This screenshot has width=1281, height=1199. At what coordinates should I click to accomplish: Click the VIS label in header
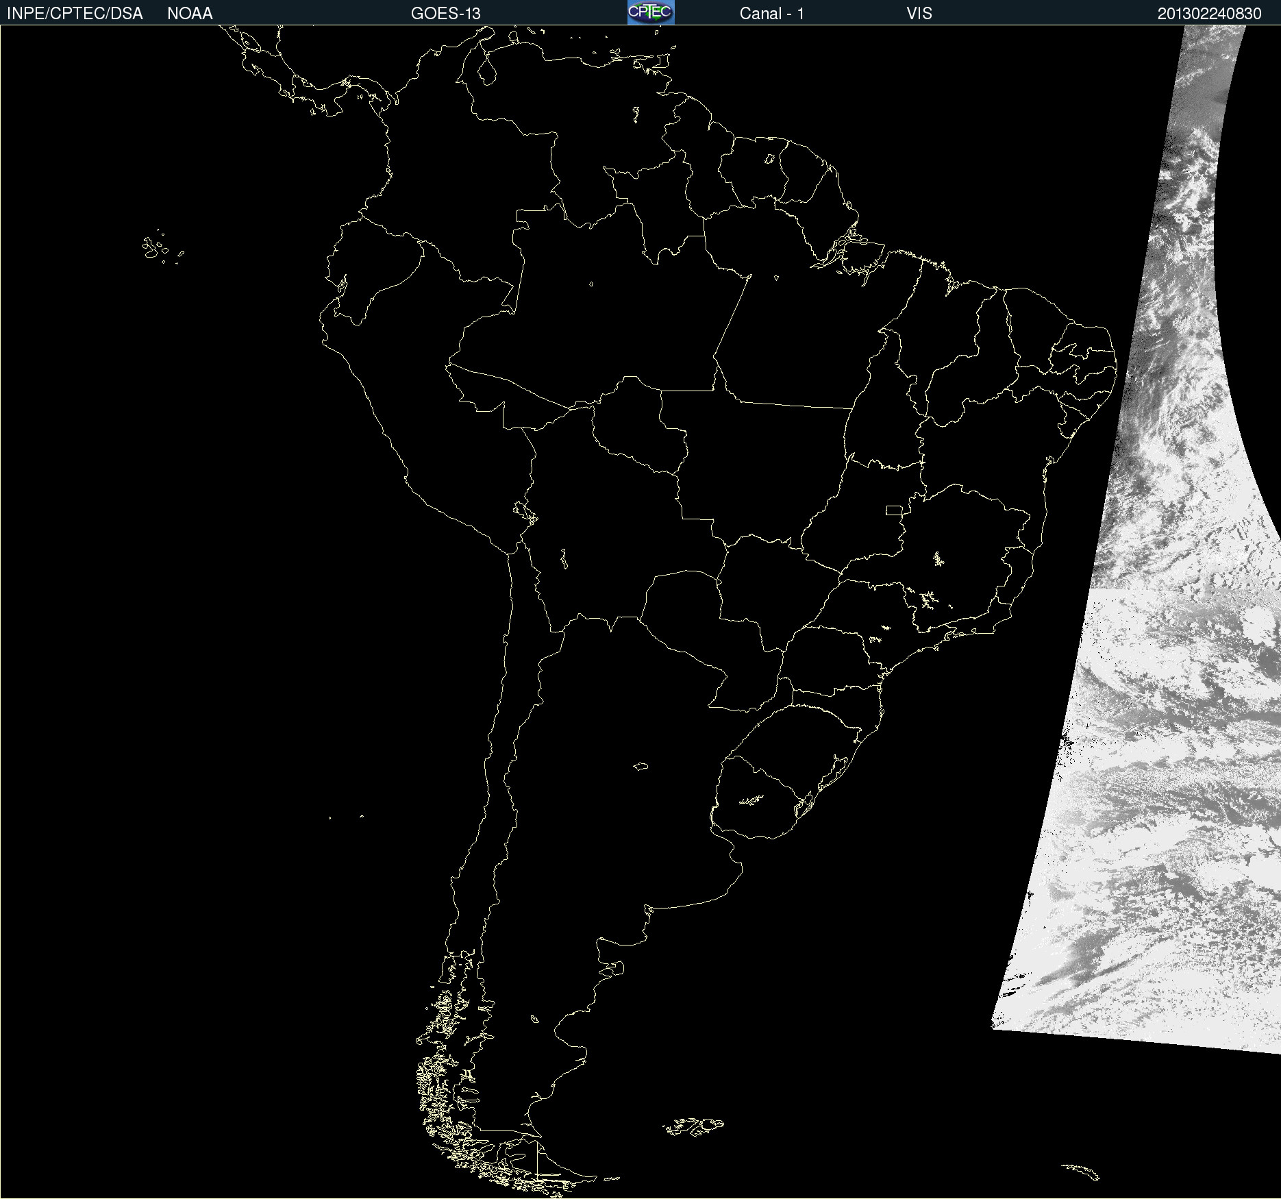(x=919, y=14)
